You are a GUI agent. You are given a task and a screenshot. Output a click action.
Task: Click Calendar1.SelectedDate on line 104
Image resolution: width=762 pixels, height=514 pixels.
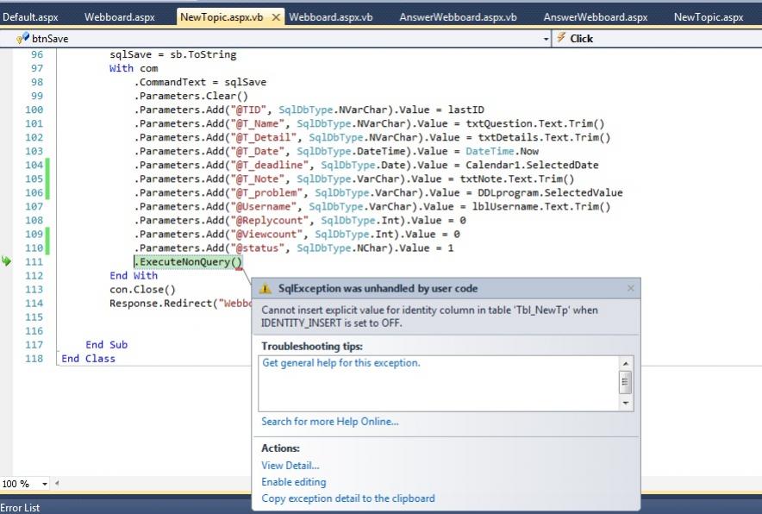532,166
